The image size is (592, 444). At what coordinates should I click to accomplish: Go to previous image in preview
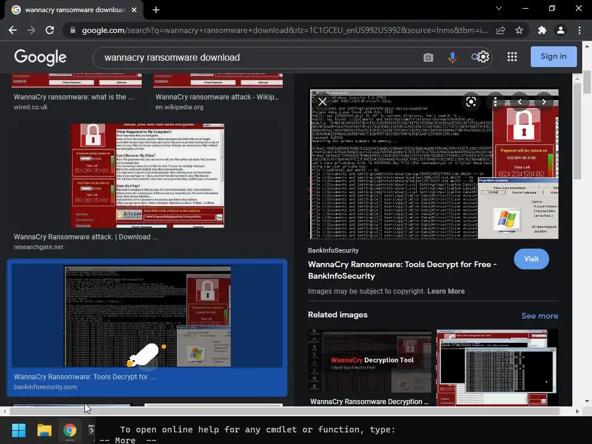pos(520,102)
